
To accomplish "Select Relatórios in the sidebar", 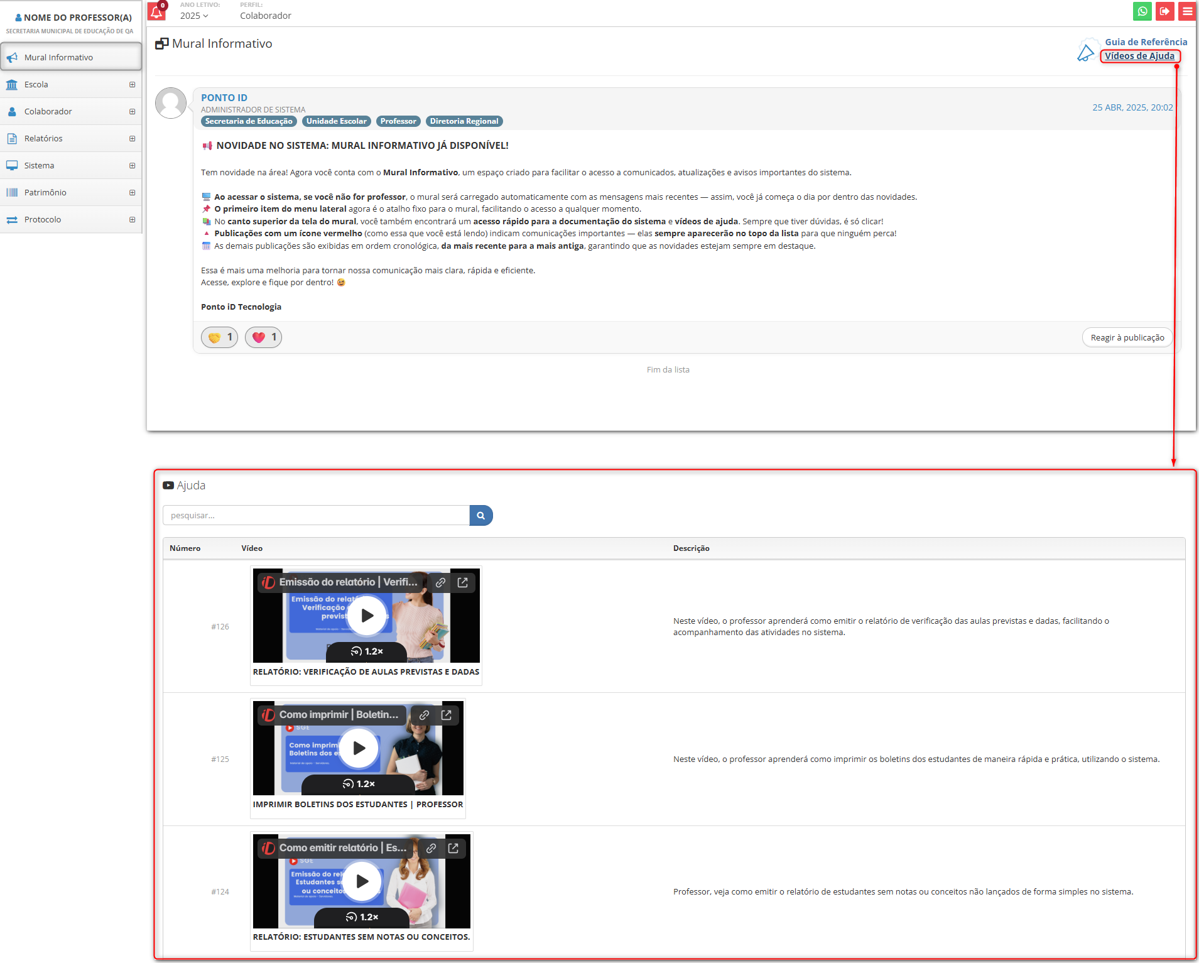I will coord(71,138).
